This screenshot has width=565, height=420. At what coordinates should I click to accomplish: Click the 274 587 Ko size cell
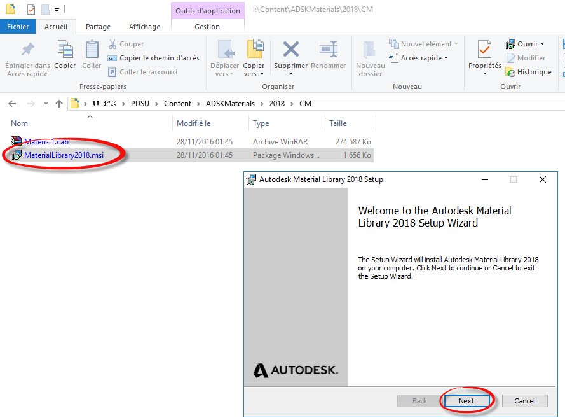pos(353,142)
